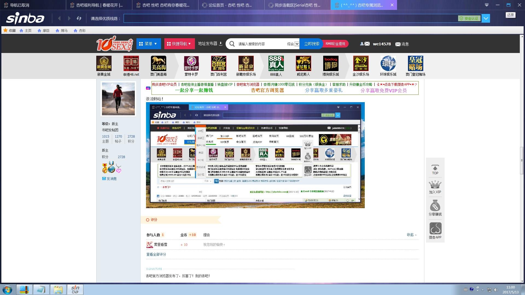Click the magnifier icon in search box
The width and height of the screenshot is (525, 295).
click(x=232, y=44)
